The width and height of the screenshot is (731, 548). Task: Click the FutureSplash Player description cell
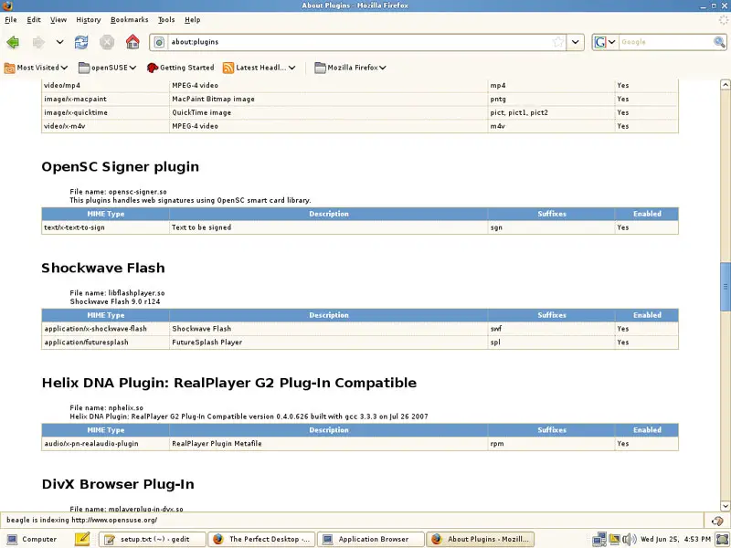click(x=329, y=342)
